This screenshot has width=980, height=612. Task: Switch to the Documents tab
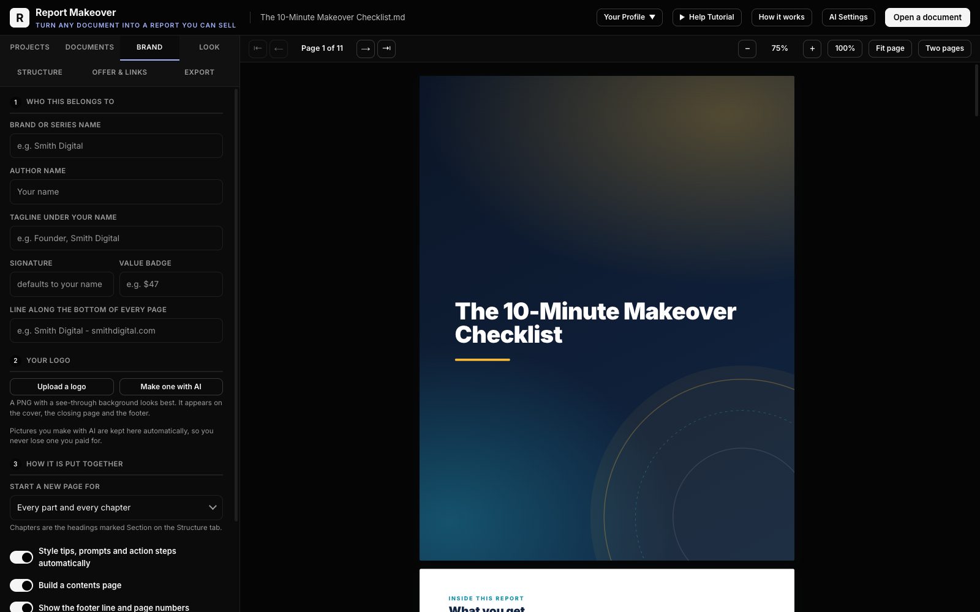[89, 47]
